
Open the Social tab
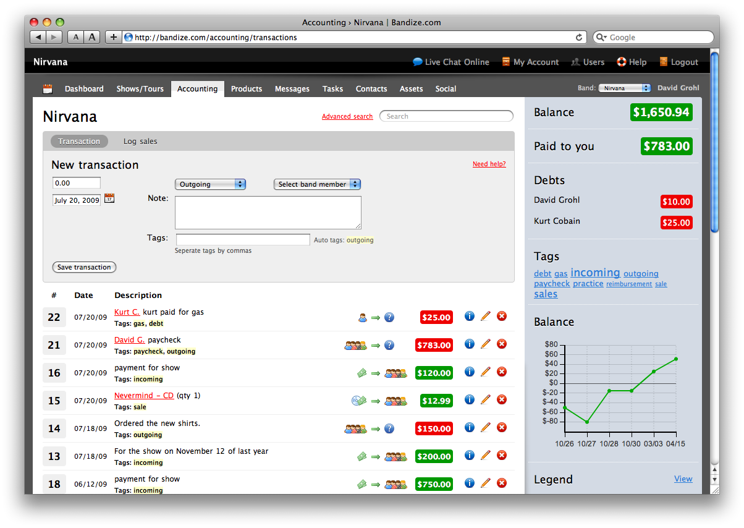pyautogui.click(x=446, y=89)
